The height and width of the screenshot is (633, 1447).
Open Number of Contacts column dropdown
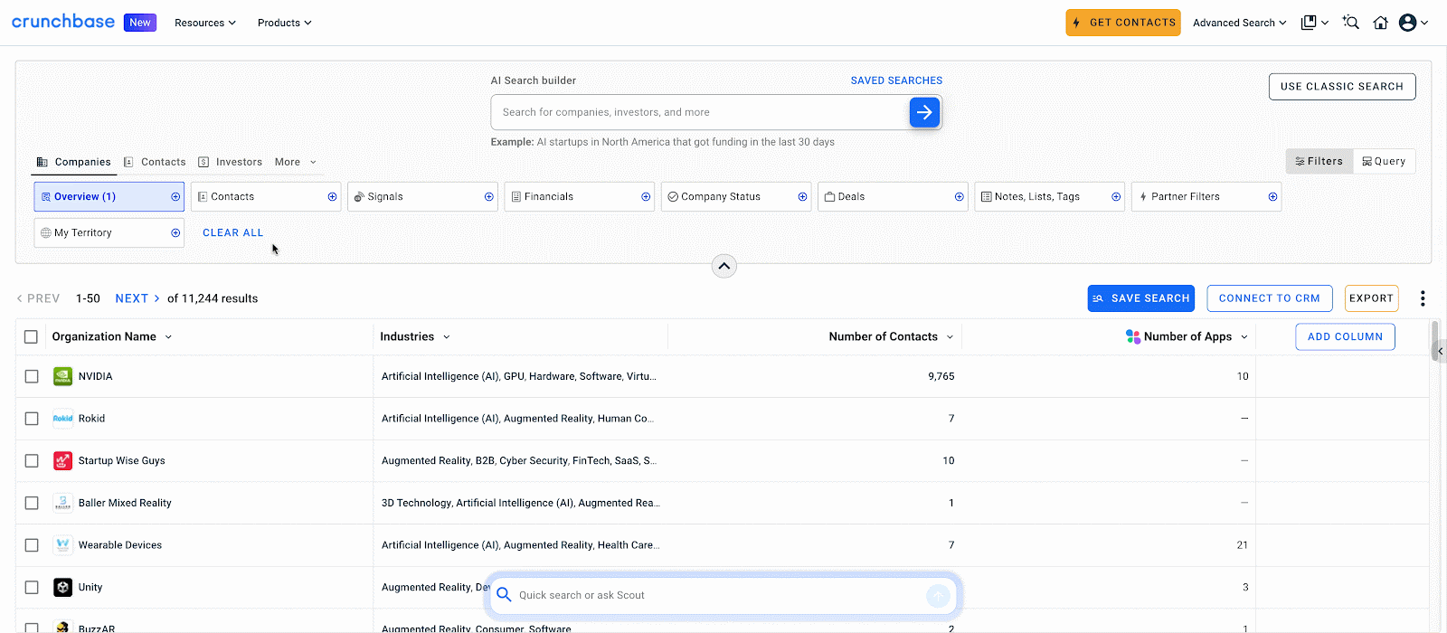click(950, 336)
